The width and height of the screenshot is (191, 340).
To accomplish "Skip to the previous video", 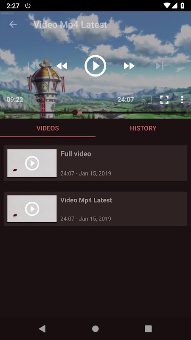I will pos(31,66).
